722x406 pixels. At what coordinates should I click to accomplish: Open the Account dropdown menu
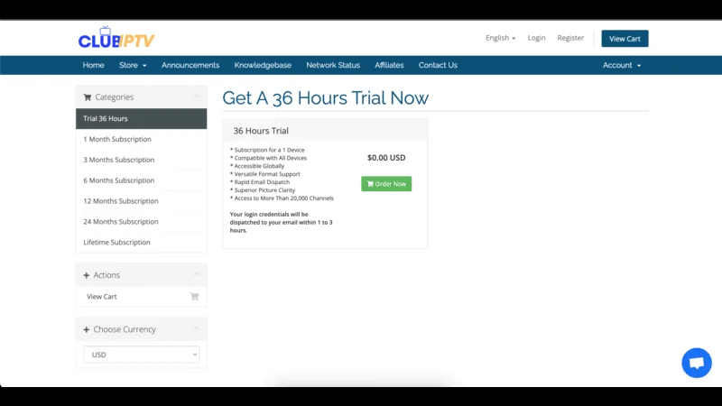click(622, 65)
